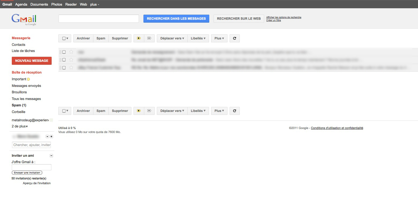Screen dimensions: 418x197
Task: Mark as important in the toolbar below the messages
Action: [x=139, y=111]
